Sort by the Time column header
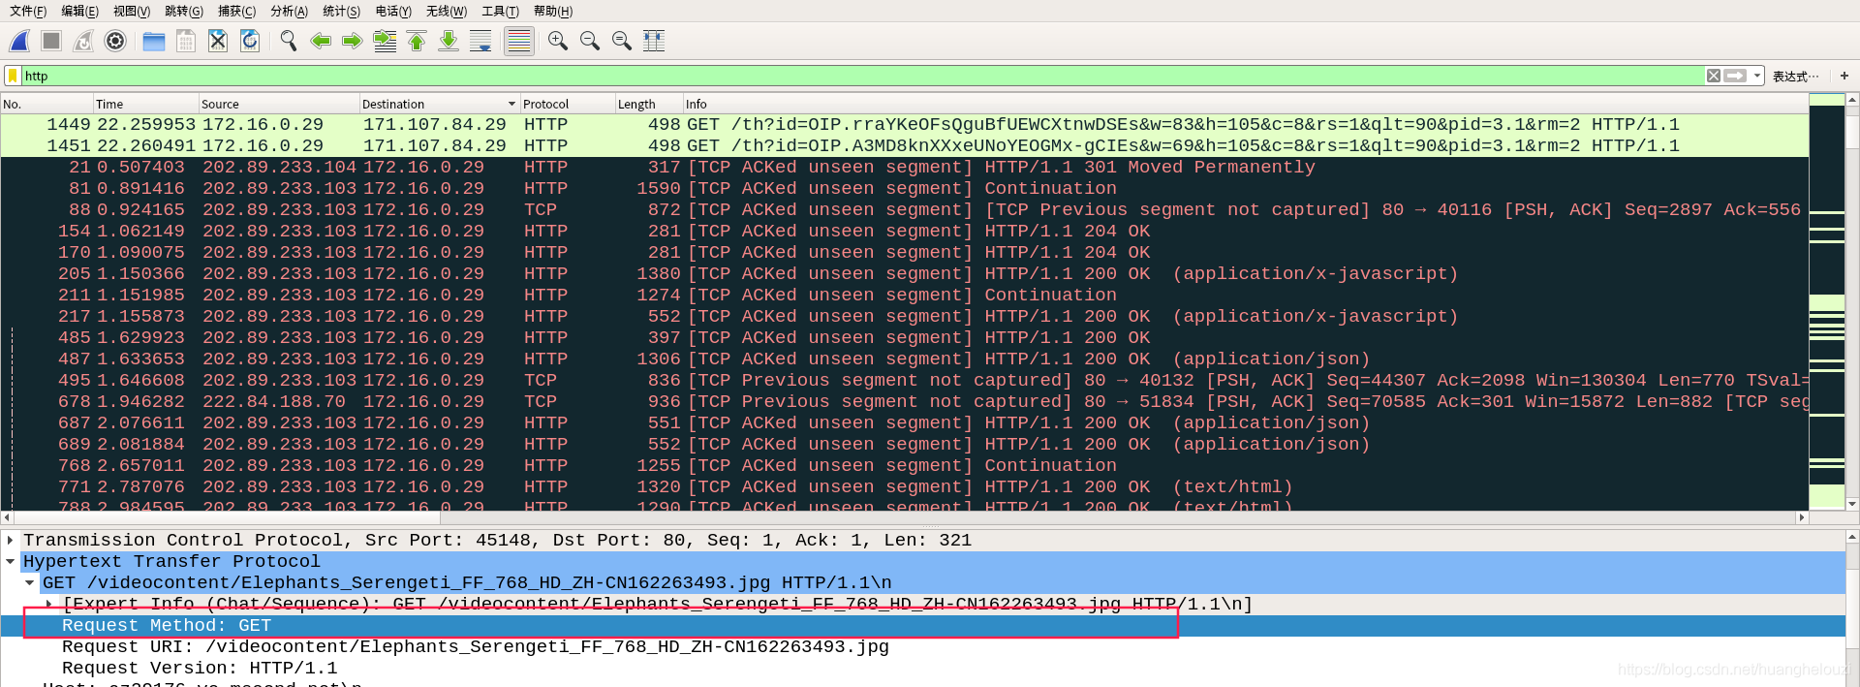Image resolution: width=1860 pixels, height=687 pixels. (x=145, y=104)
